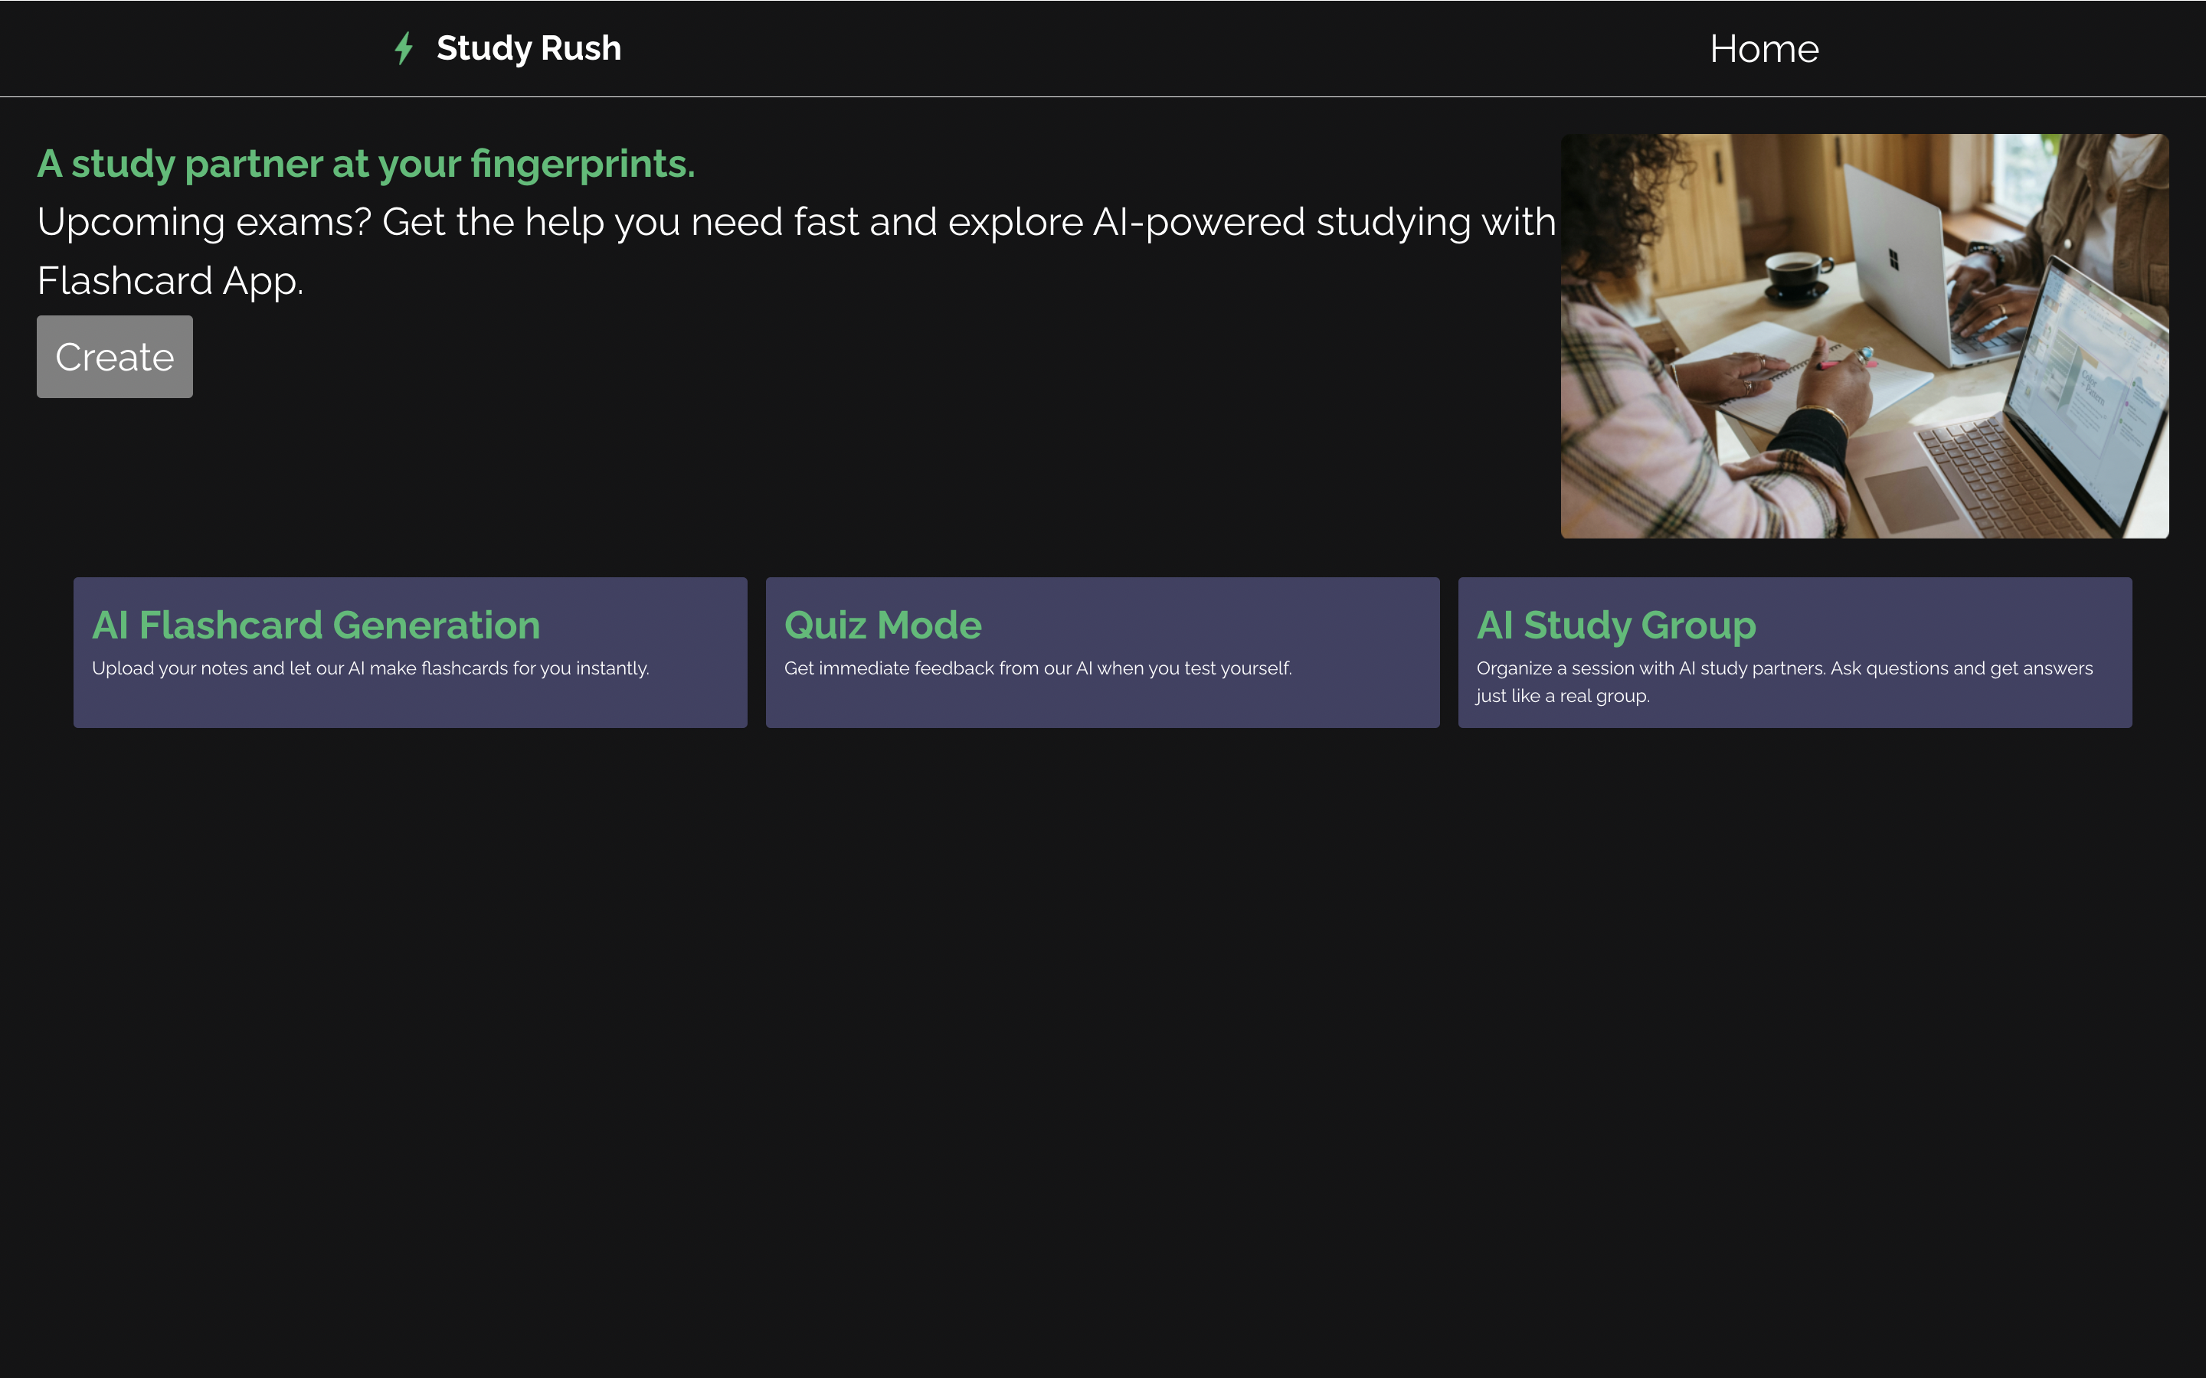The width and height of the screenshot is (2206, 1378).
Task: Click 'Organize a session with AI' description
Action: tap(1784, 668)
